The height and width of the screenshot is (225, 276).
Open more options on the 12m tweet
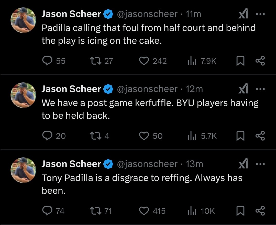point(260,89)
